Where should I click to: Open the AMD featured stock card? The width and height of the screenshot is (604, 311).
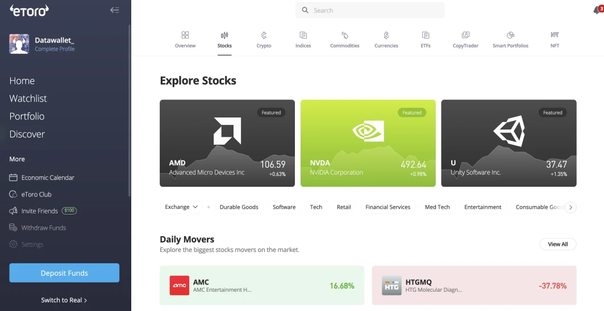click(x=227, y=143)
